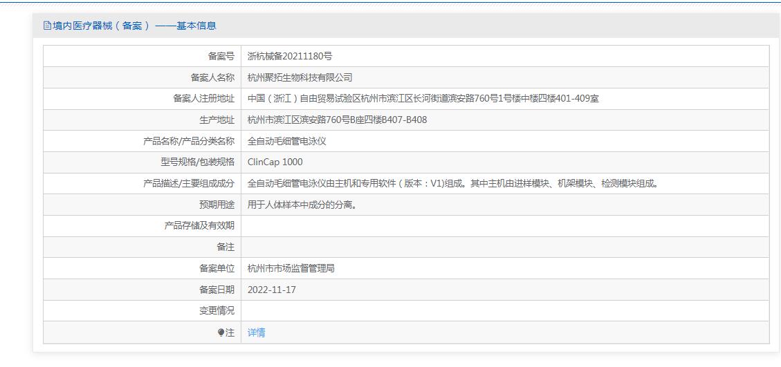The height and width of the screenshot is (367, 781).
Task: Click the bulb icon next to 注 label
Action: click(x=221, y=332)
